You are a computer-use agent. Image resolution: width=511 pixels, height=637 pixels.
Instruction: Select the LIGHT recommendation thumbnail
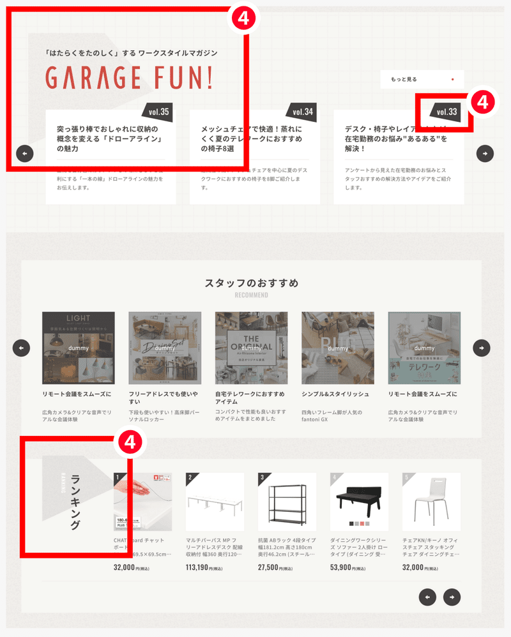pos(79,348)
